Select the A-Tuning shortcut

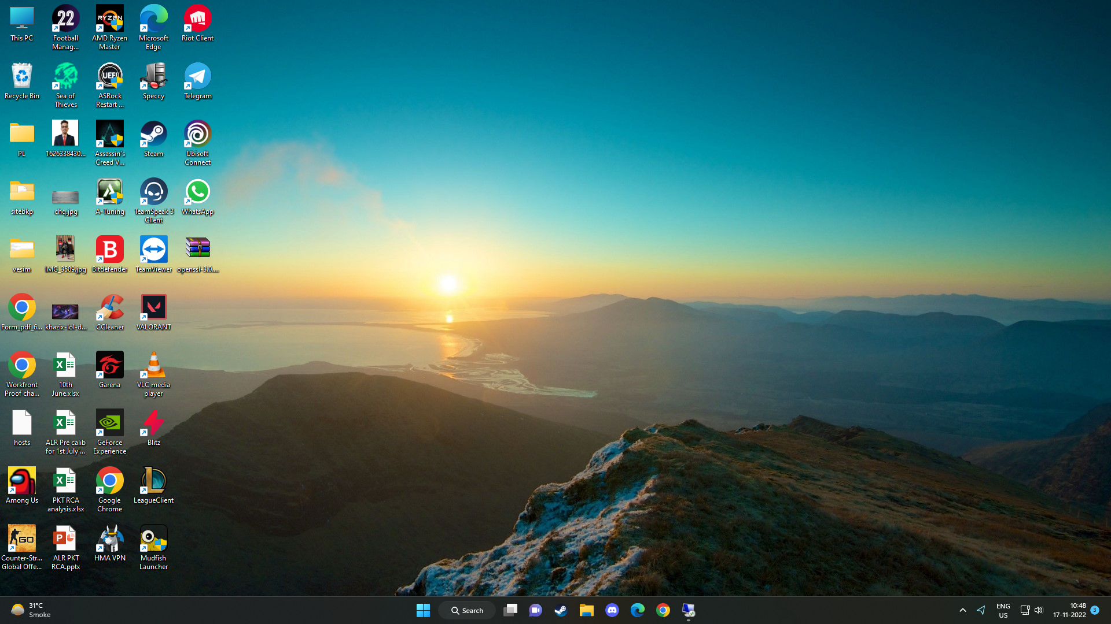pyautogui.click(x=109, y=198)
